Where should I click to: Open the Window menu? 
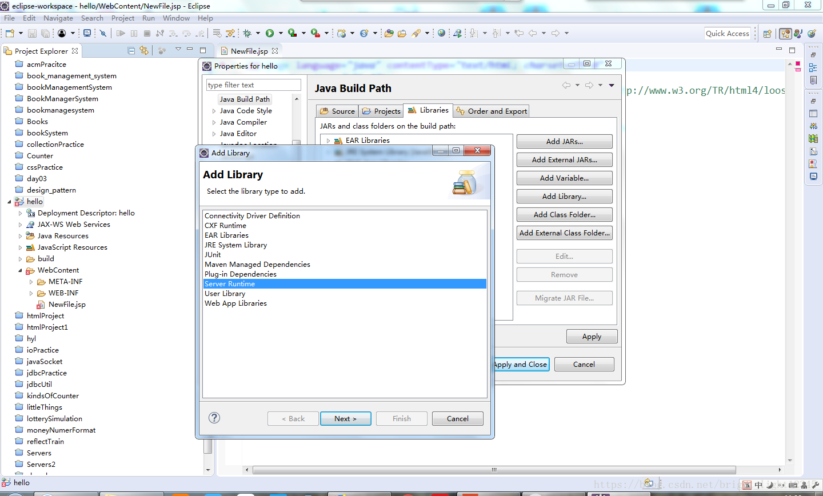point(176,18)
